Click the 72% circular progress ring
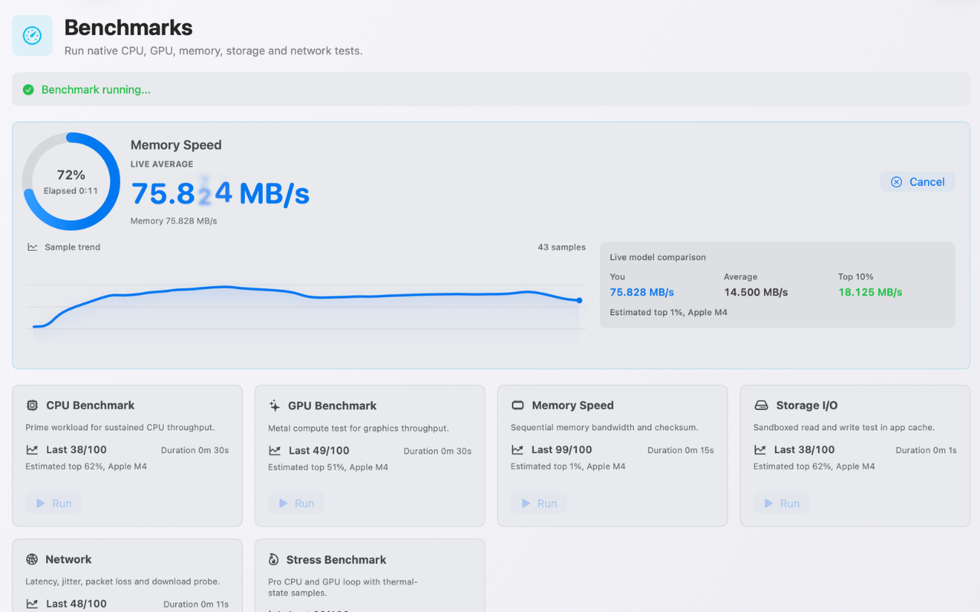Screen dimensions: 980x612 (x=71, y=181)
